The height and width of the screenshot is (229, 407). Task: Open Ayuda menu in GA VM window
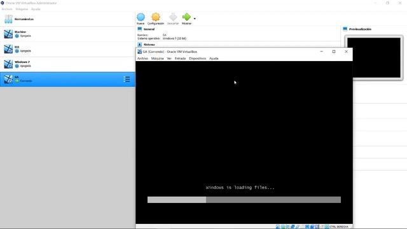click(x=214, y=59)
